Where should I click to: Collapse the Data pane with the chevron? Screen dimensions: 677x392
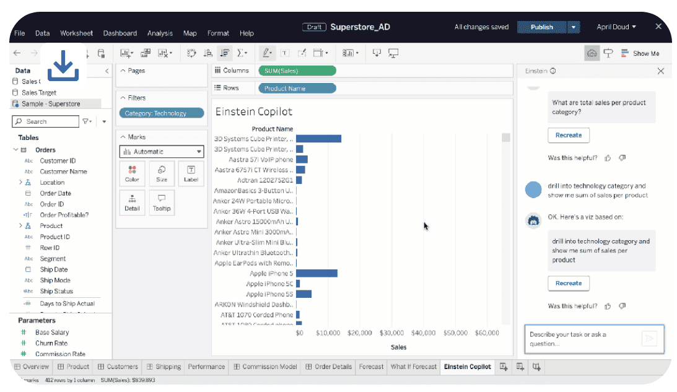[107, 71]
